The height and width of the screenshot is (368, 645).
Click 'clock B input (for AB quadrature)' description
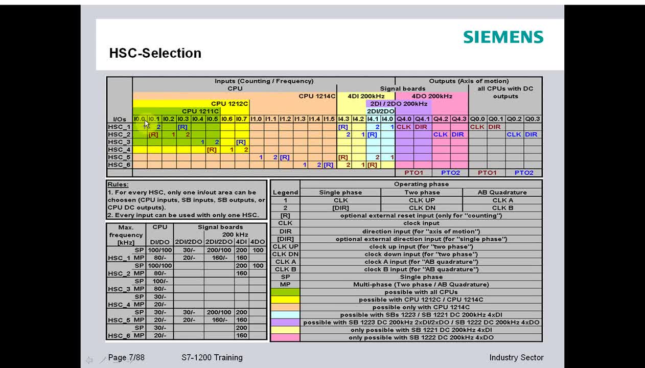point(421,269)
